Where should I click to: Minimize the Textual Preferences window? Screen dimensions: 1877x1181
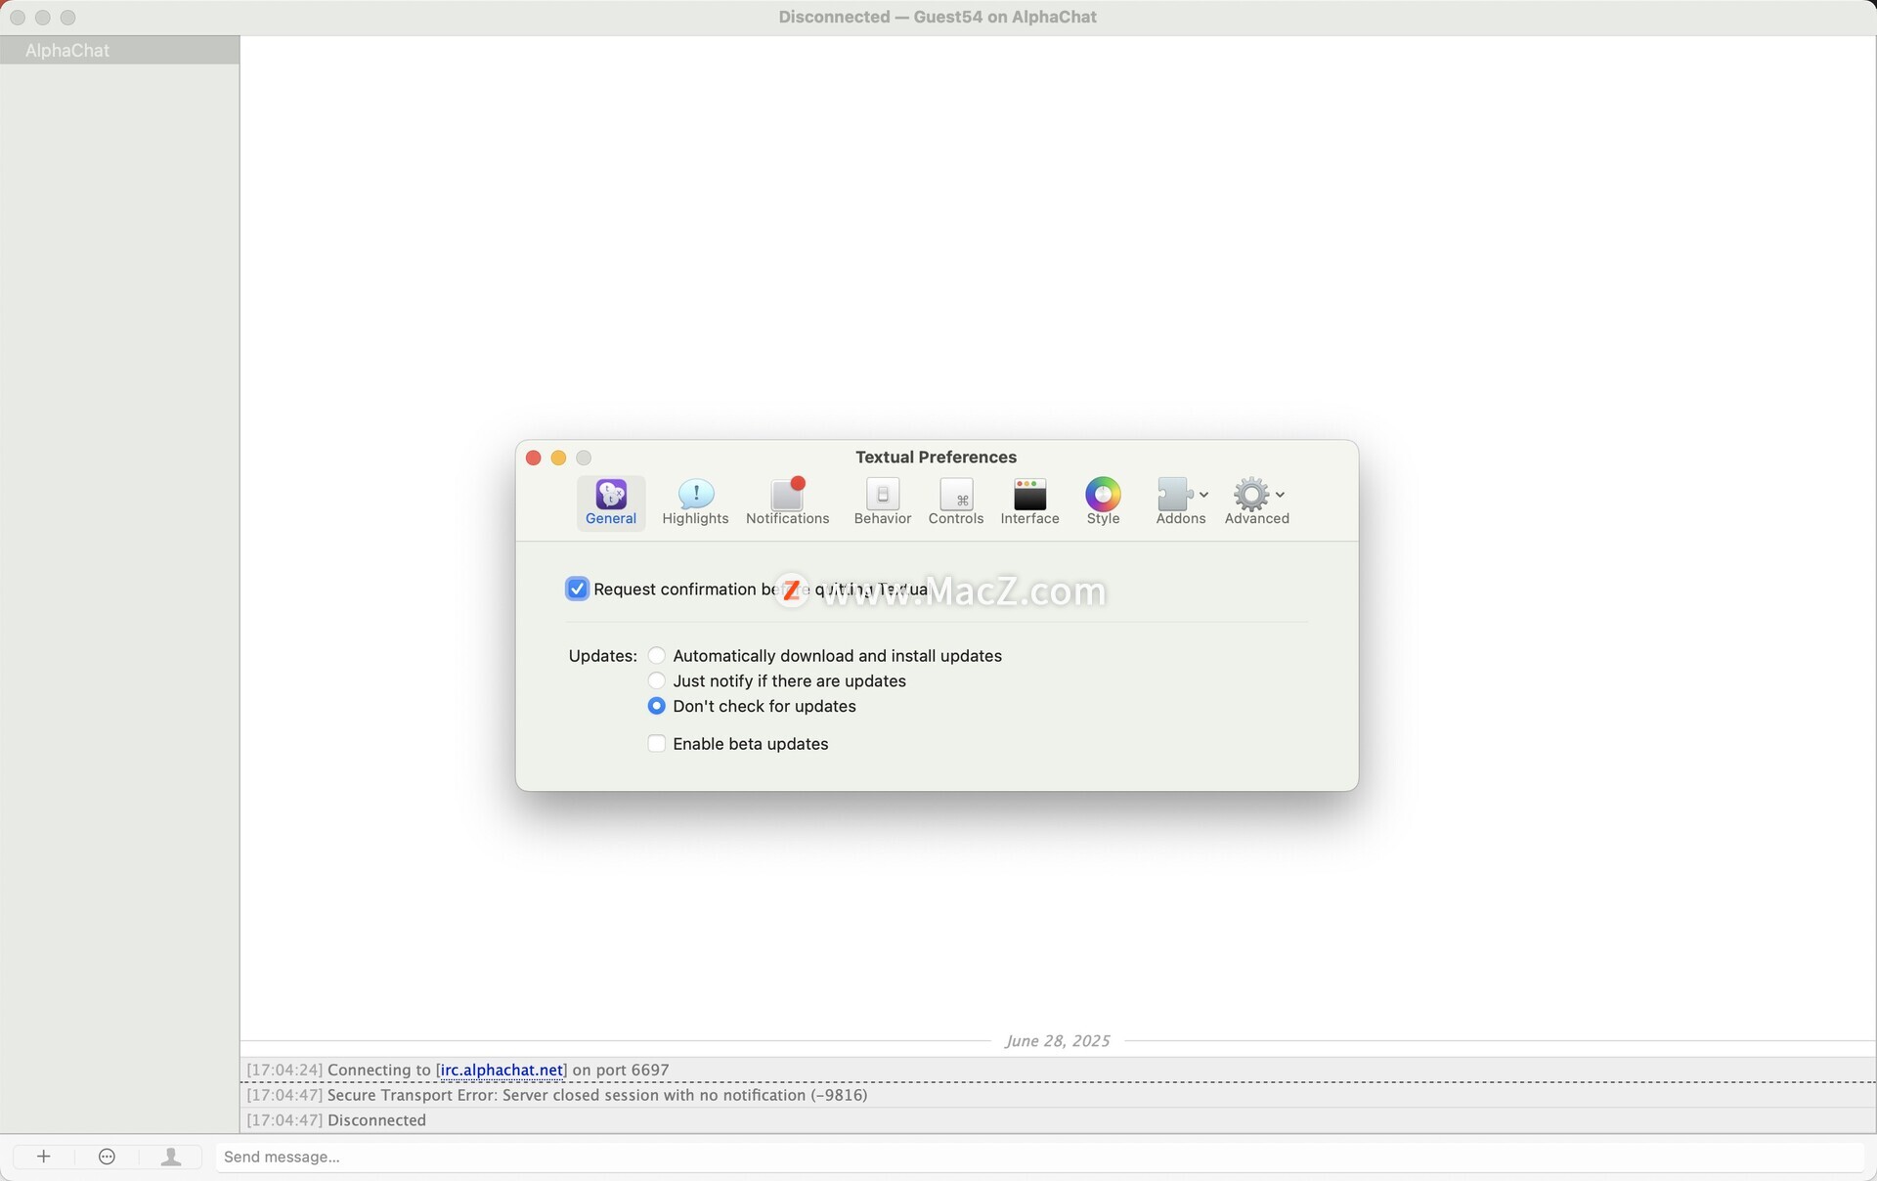tap(558, 458)
